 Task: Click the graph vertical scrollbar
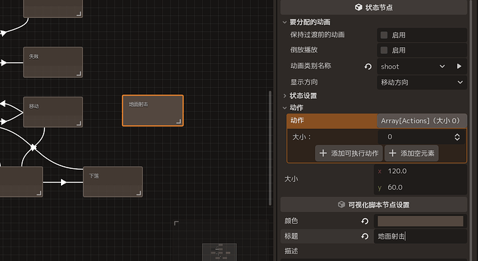pyautogui.click(x=269, y=148)
